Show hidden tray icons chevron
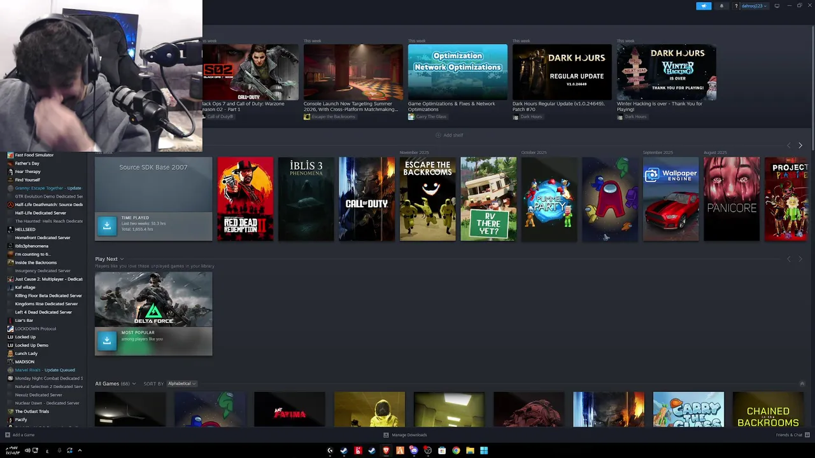This screenshot has height=458, width=815. pos(80,450)
